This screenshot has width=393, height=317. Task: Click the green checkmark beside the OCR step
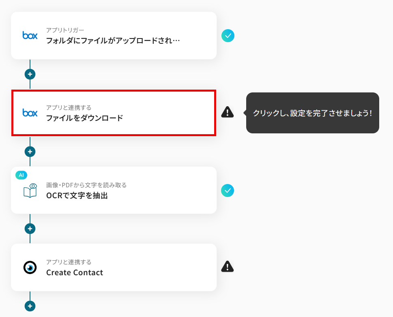228,191
